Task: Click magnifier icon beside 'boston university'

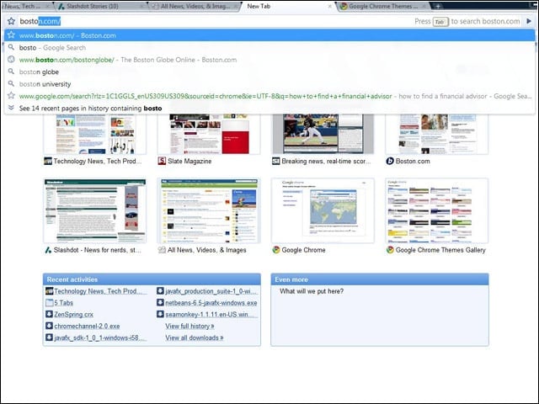Action: [x=11, y=83]
